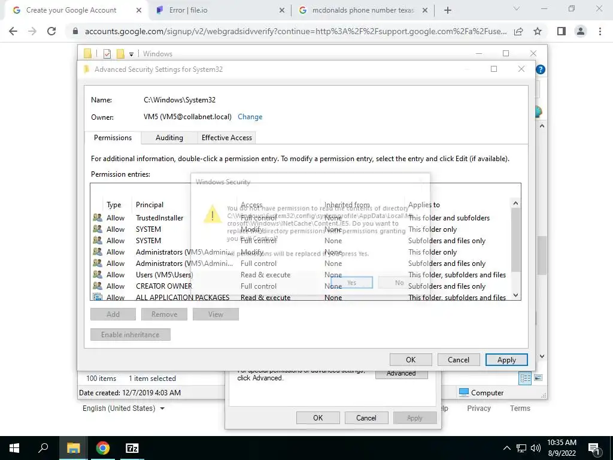Click No in Windows Security dialog
This screenshot has width=613, height=460.
pos(399,283)
